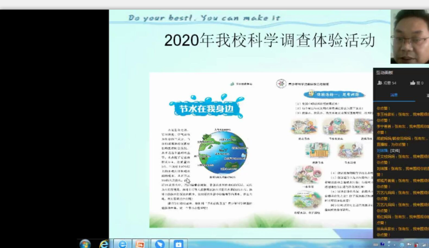Open the blue live-stream app taskbar icon
Viewport: 429px width, 248px height.
(x=179, y=244)
